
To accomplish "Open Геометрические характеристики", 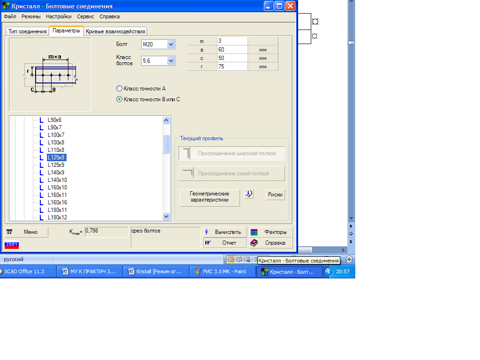I will 210,197.
